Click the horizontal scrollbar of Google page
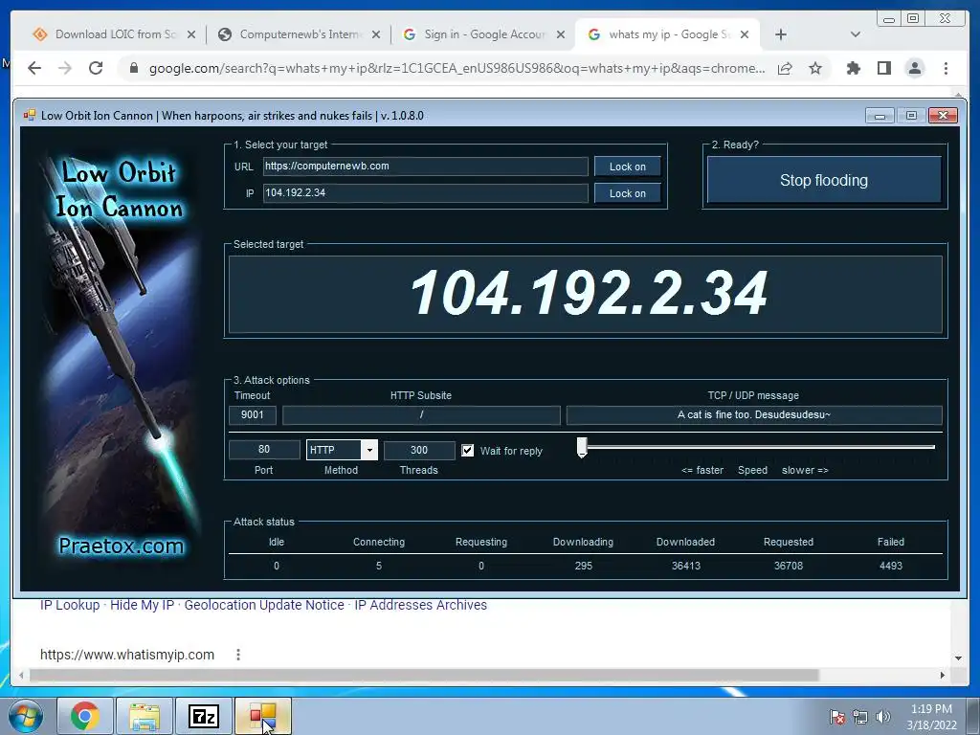The image size is (980, 735). (x=424, y=675)
